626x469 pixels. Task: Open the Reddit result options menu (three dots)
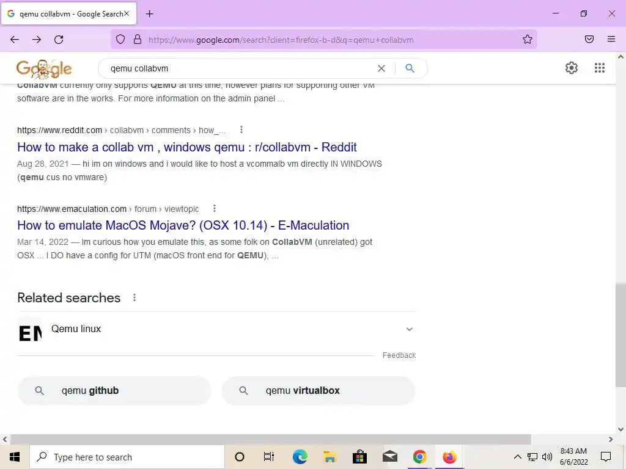pos(241,129)
